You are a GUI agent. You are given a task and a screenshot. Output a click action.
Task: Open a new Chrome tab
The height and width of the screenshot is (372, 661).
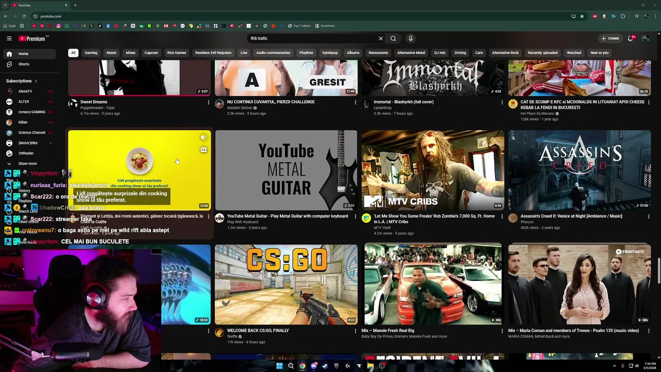tap(75, 5)
